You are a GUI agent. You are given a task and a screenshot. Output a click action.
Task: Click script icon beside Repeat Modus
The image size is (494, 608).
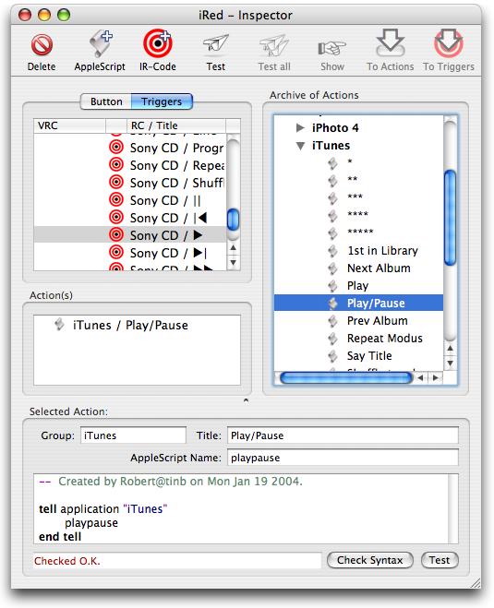click(x=332, y=339)
